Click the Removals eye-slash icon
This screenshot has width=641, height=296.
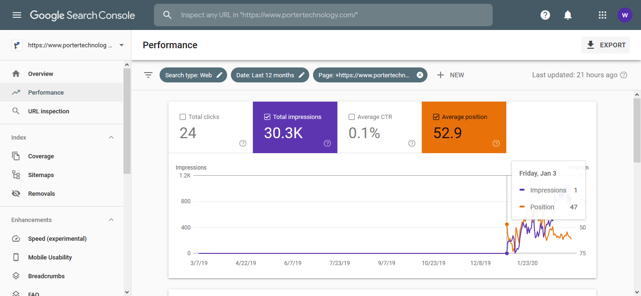(16, 193)
